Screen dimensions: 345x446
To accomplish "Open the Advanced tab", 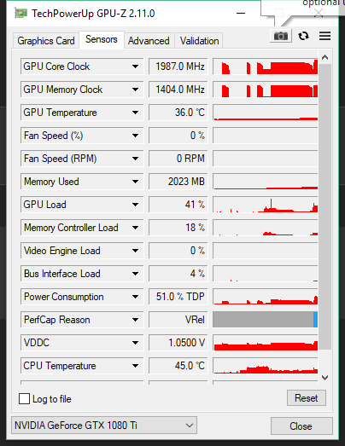I will coord(149,41).
